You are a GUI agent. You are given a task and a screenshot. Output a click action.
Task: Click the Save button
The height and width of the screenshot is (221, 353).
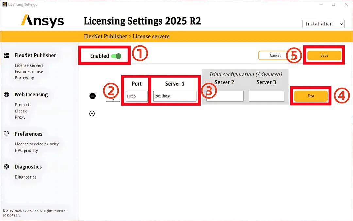click(324, 56)
